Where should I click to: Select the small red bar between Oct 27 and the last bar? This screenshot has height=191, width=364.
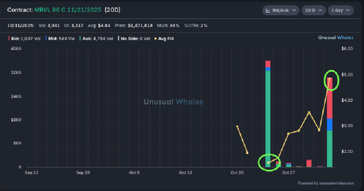[309, 164]
